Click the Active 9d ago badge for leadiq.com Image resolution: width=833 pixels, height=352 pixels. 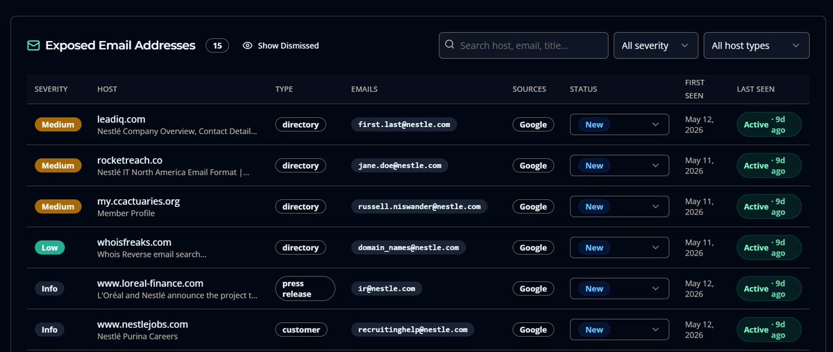coord(769,125)
